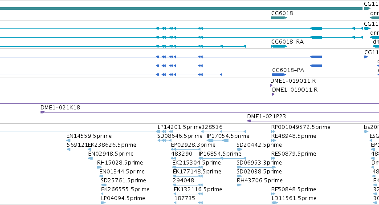
Task: Click the long teal gene bar at top
Action: [181, 8]
